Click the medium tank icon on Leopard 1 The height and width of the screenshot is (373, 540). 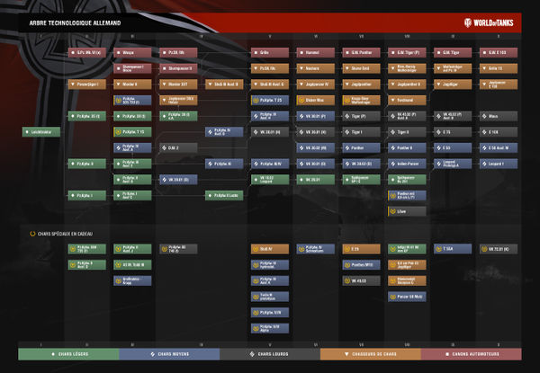484,164
